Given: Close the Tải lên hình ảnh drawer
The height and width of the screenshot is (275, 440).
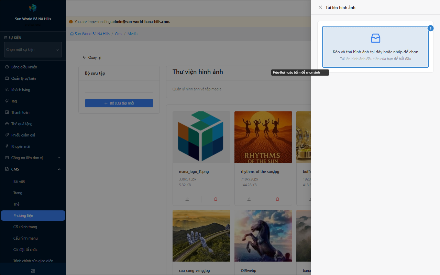Looking at the screenshot, I should [320, 7].
